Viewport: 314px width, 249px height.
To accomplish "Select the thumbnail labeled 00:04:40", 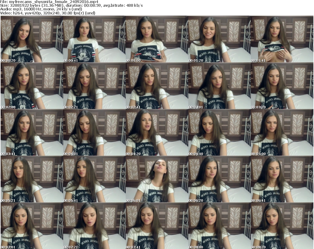I will [219, 133].
